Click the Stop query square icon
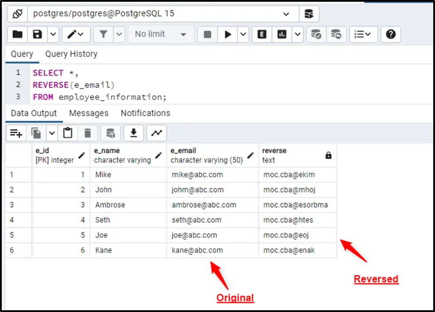Viewport: 435px width, 312px height. tap(208, 34)
